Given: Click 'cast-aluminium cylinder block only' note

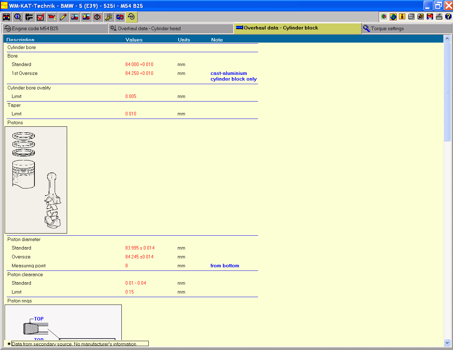Looking at the screenshot, I should 234,76.
